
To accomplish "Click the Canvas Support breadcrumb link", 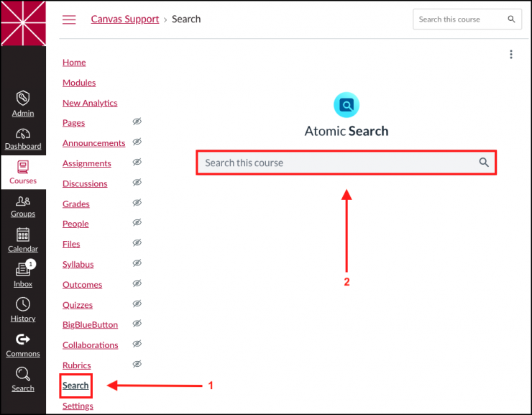I will tap(125, 19).
